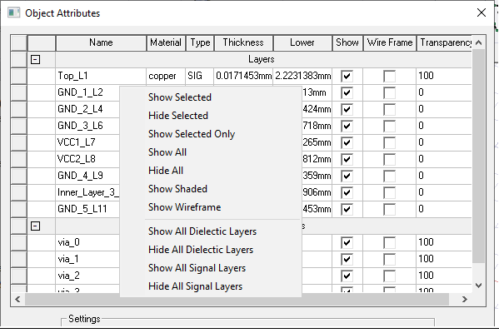This screenshot has height=333, width=499.
Task: Uncheck Show for via_2
Action: [347, 276]
